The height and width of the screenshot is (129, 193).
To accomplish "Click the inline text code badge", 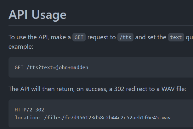I will [176, 37].
